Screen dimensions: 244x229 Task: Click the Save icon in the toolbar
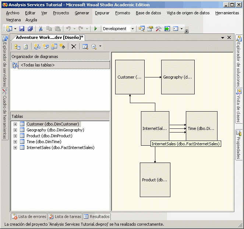tap(22, 29)
